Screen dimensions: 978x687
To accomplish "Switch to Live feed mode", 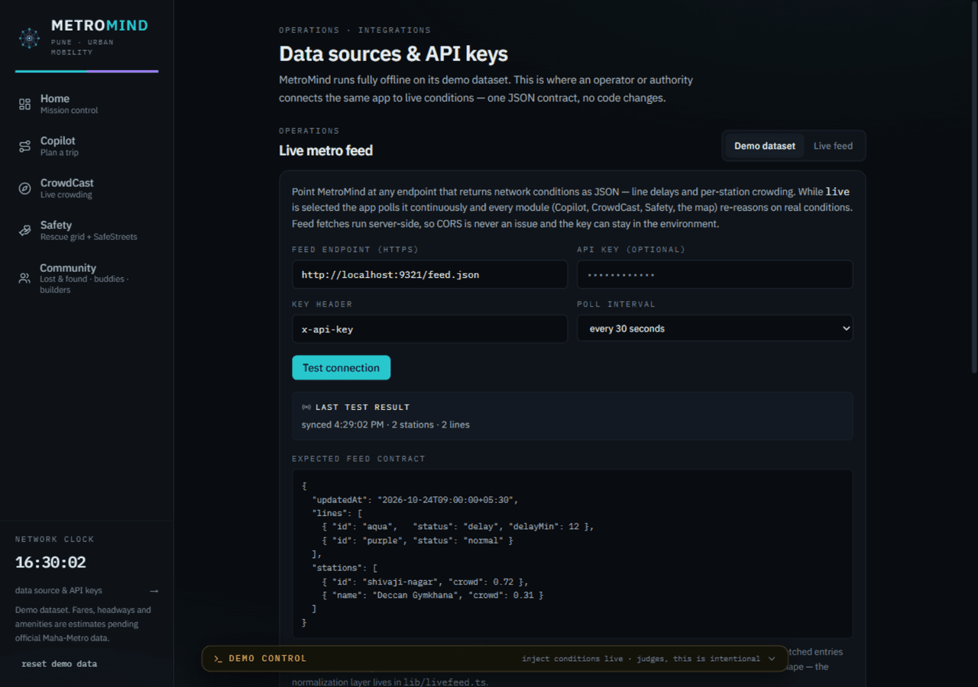I will tap(833, 146).
